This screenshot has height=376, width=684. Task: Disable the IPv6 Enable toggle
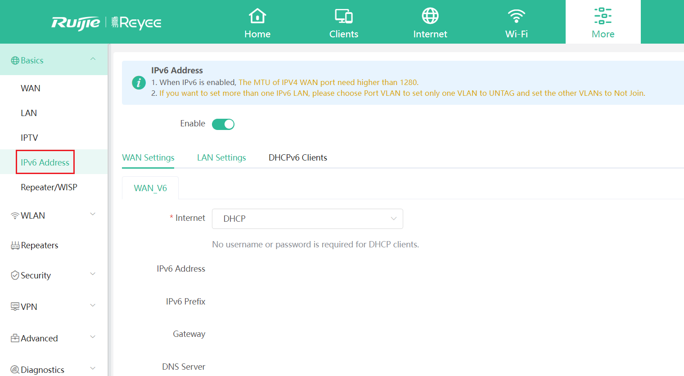click(x=223, y=124)
